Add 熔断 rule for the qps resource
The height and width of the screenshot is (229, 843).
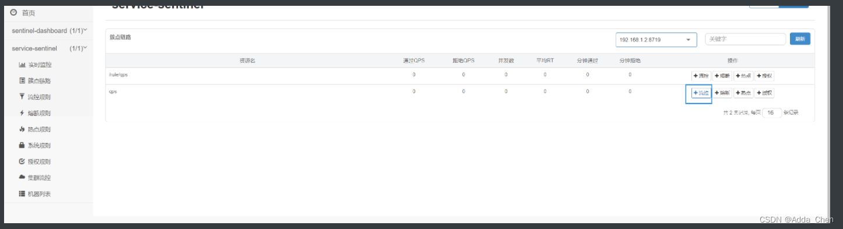click(x=722, y=93)
